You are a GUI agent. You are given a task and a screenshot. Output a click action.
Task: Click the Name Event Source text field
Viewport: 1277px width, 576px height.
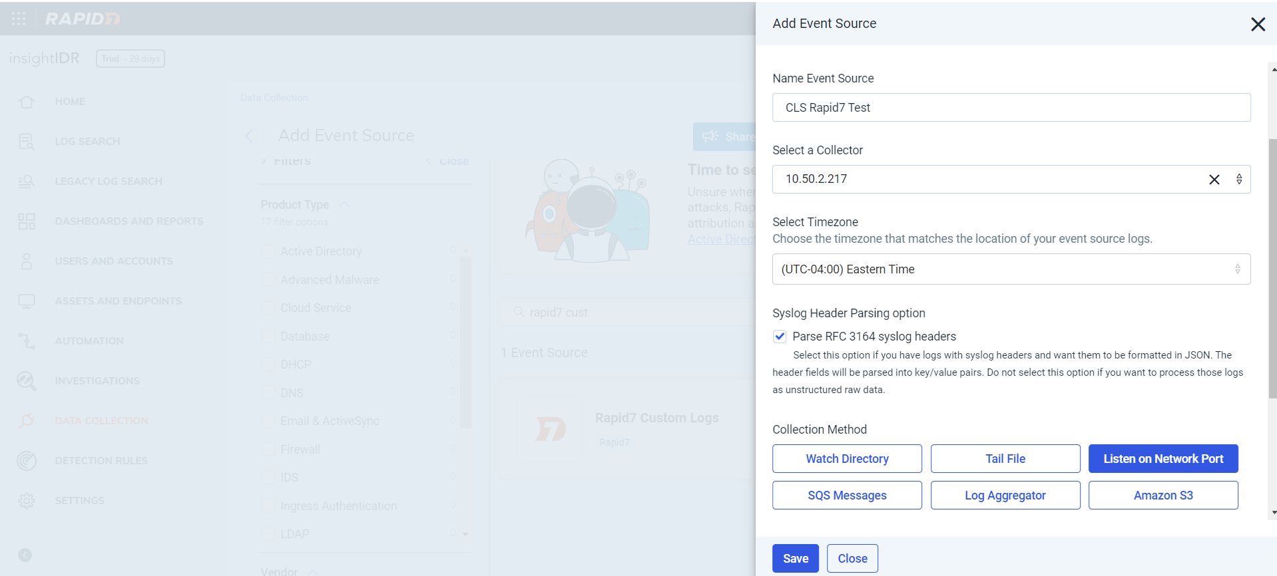pyautogui.click(x=1011, y=108)
